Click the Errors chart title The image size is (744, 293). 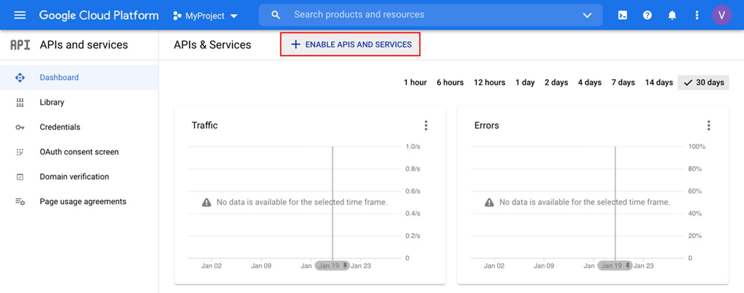(487, 125)
